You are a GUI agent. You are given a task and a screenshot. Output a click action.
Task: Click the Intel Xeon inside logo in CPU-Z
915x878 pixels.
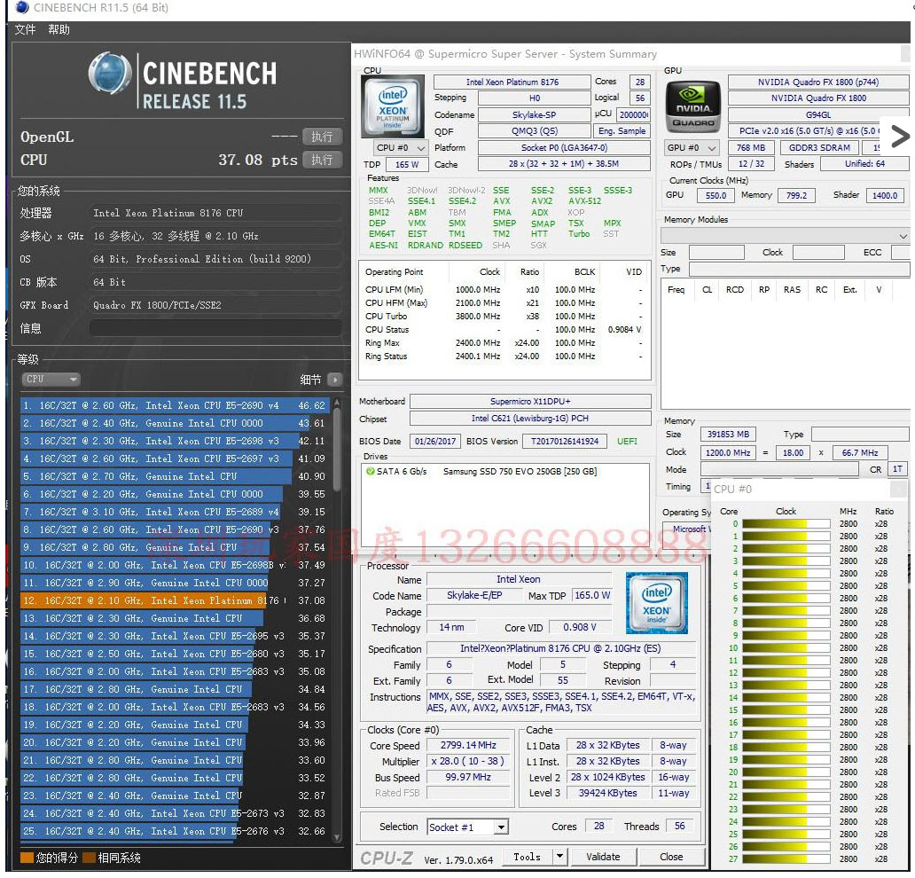pos(657,604)
